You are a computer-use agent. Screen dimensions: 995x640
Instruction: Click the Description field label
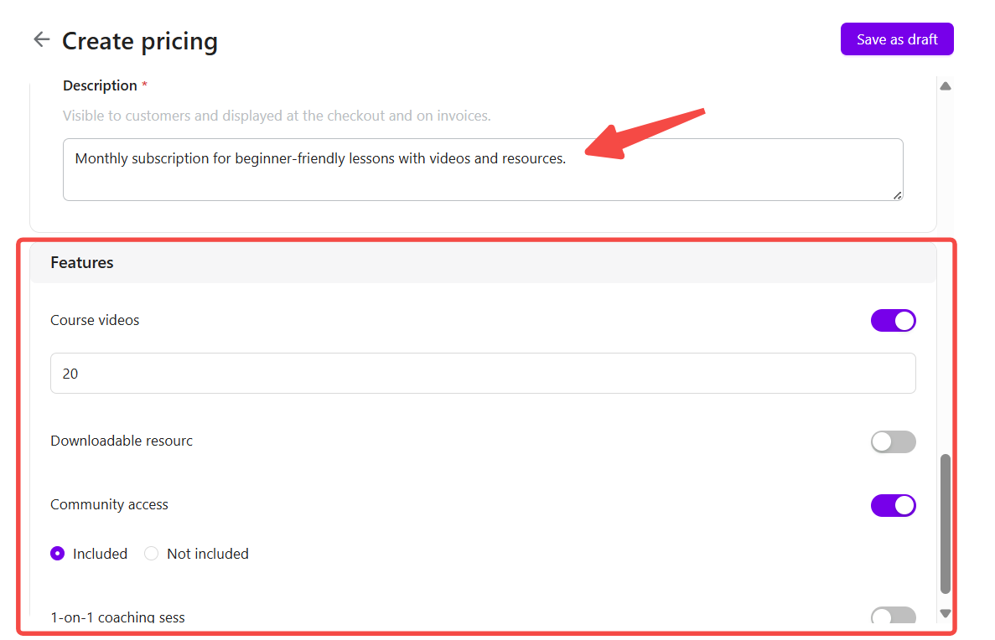(x=100, y=86)
